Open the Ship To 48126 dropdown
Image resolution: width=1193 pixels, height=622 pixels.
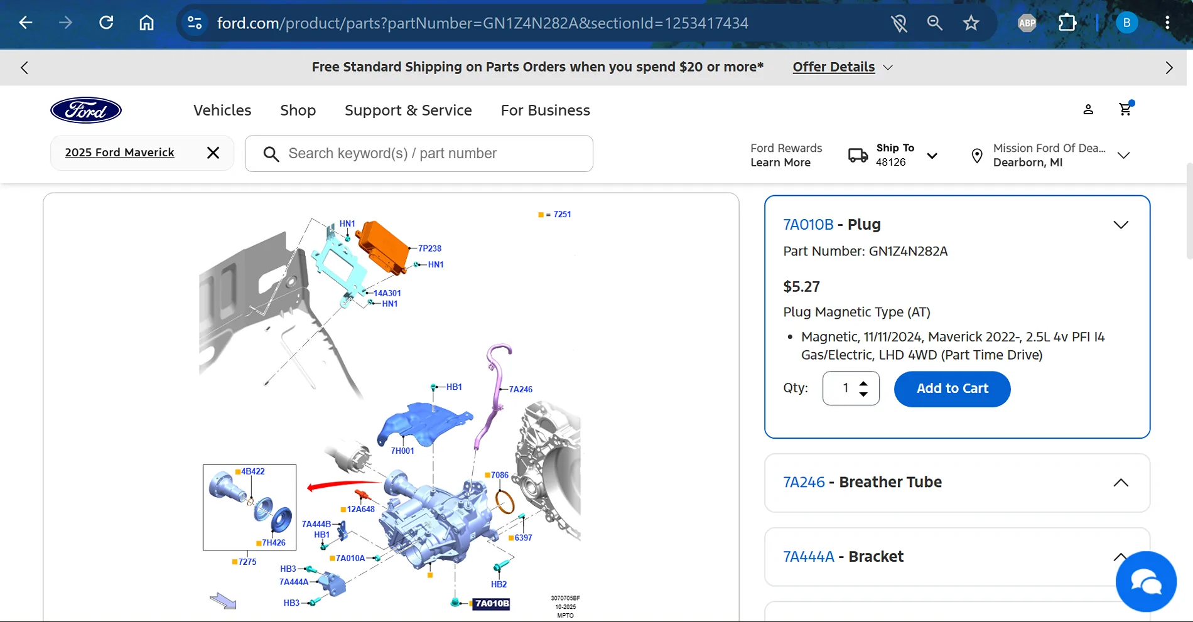(x=932, y=156)
